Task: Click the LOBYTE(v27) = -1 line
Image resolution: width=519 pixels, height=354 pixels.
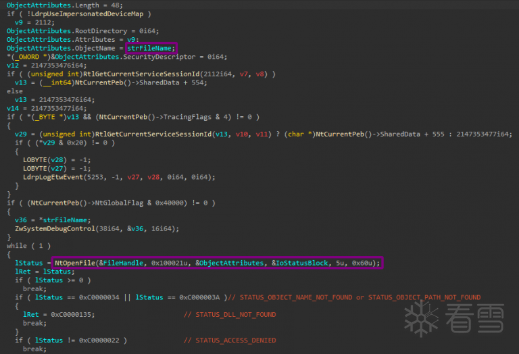Action: pyautogui.click(x=57, y=169)
